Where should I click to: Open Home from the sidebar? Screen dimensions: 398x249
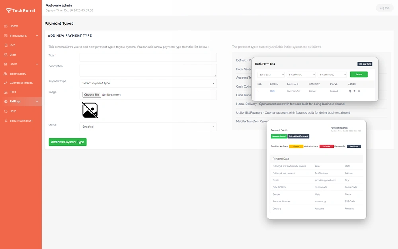[14, 26]
